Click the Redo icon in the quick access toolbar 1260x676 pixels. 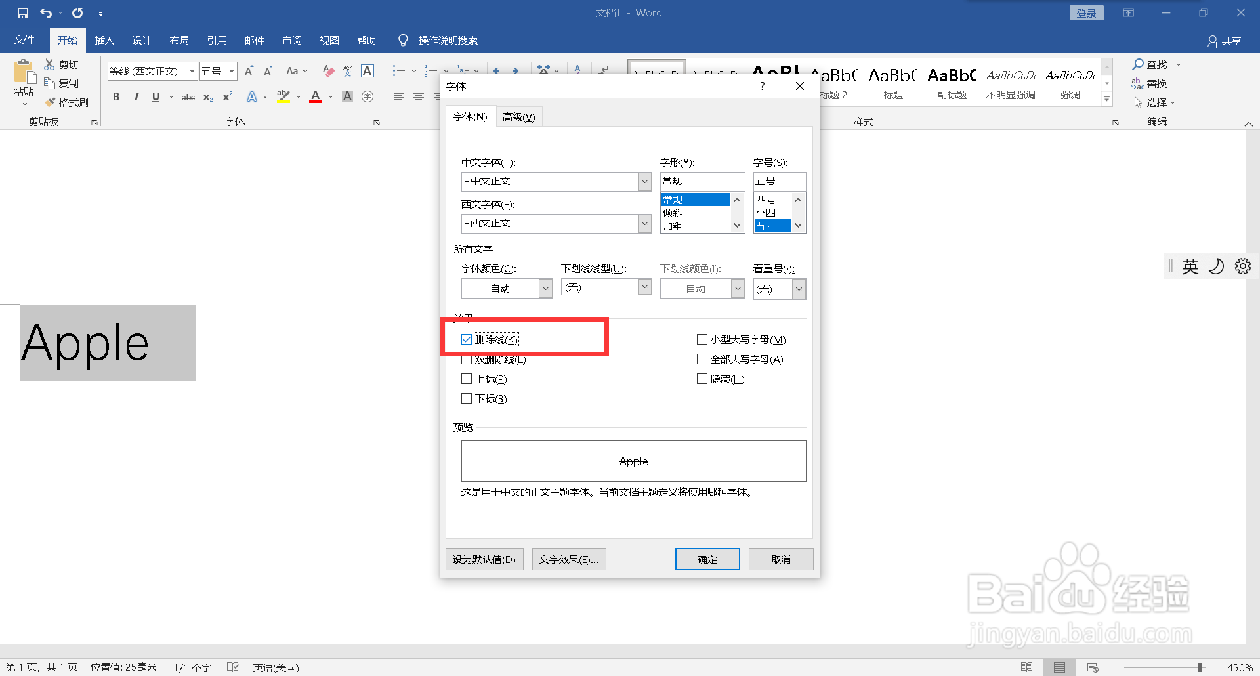(x=77, y=13)
